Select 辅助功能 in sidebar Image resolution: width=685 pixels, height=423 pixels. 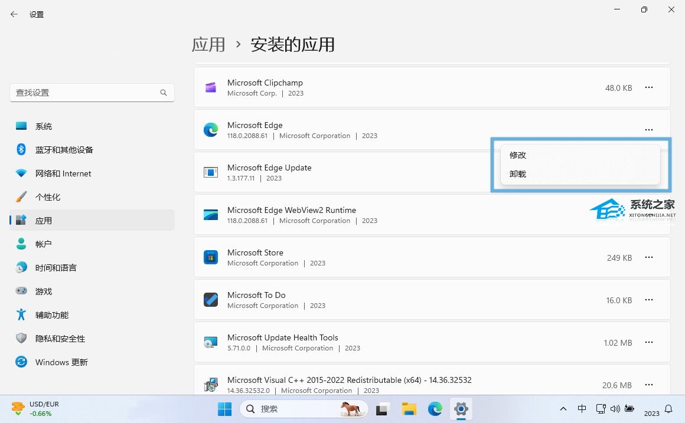(53, 314)
